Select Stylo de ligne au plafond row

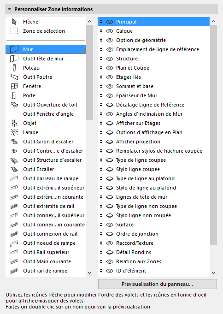(153, 188)
